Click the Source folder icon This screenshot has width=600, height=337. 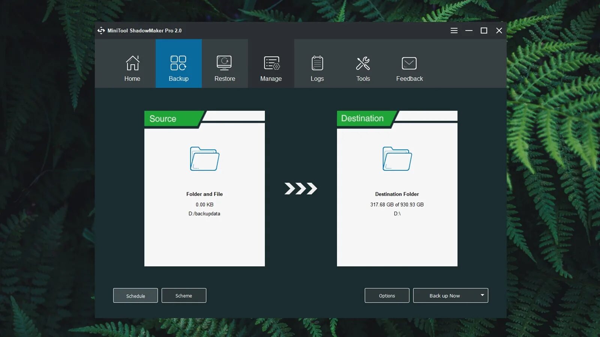click(204, 159)
